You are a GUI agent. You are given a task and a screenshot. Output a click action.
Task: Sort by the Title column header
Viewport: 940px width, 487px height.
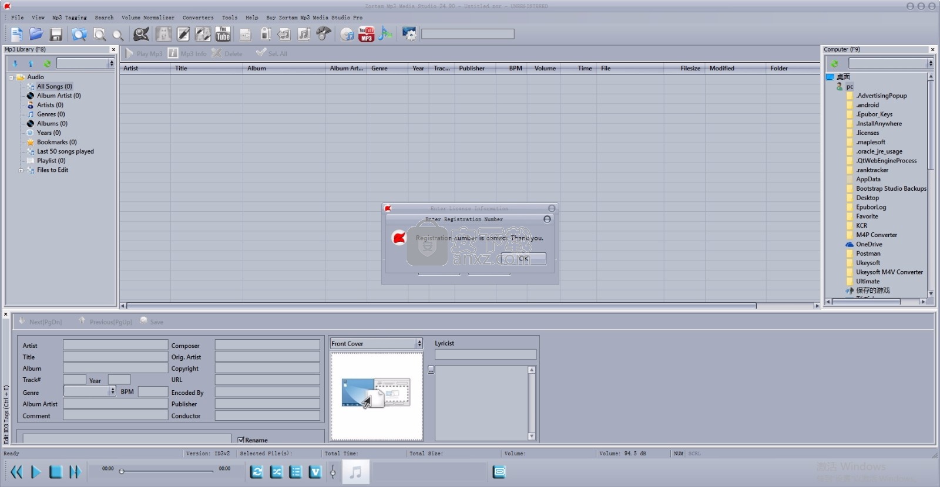tap(207, 68)
